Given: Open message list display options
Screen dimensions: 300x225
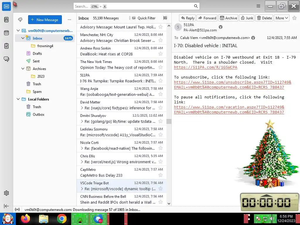Looking at the screenshot, I should click(165, 18).
